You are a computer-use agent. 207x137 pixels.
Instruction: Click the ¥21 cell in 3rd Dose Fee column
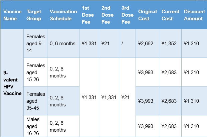click(x=125, y=97)
